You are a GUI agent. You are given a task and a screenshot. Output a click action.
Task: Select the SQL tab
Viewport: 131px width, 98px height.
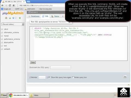click(x=45, y=16)
